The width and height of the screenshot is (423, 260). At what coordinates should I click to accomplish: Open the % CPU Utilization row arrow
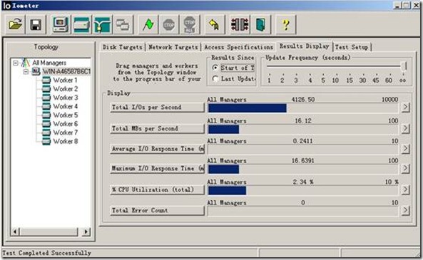(405, 189)
